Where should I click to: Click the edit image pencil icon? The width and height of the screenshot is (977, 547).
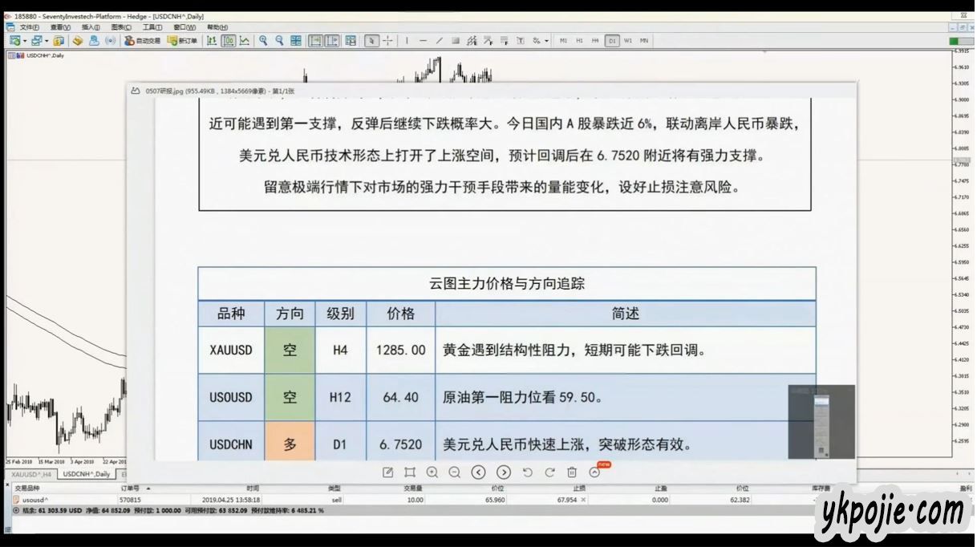388,472
